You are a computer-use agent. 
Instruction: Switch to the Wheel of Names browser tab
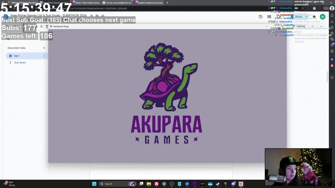pos(22,3)
